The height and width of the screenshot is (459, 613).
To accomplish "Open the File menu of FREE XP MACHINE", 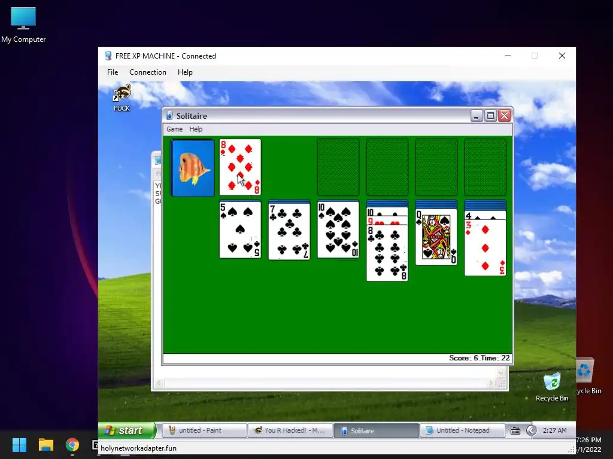I will [x=113, y=72].
